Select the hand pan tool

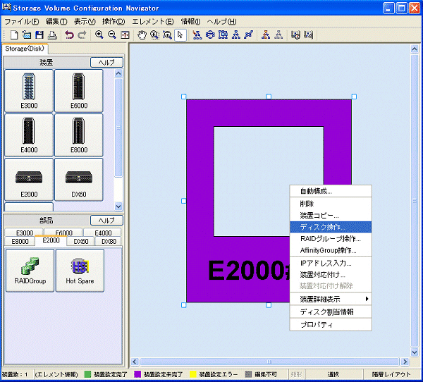pyautogui.click(x=142, y=35)
